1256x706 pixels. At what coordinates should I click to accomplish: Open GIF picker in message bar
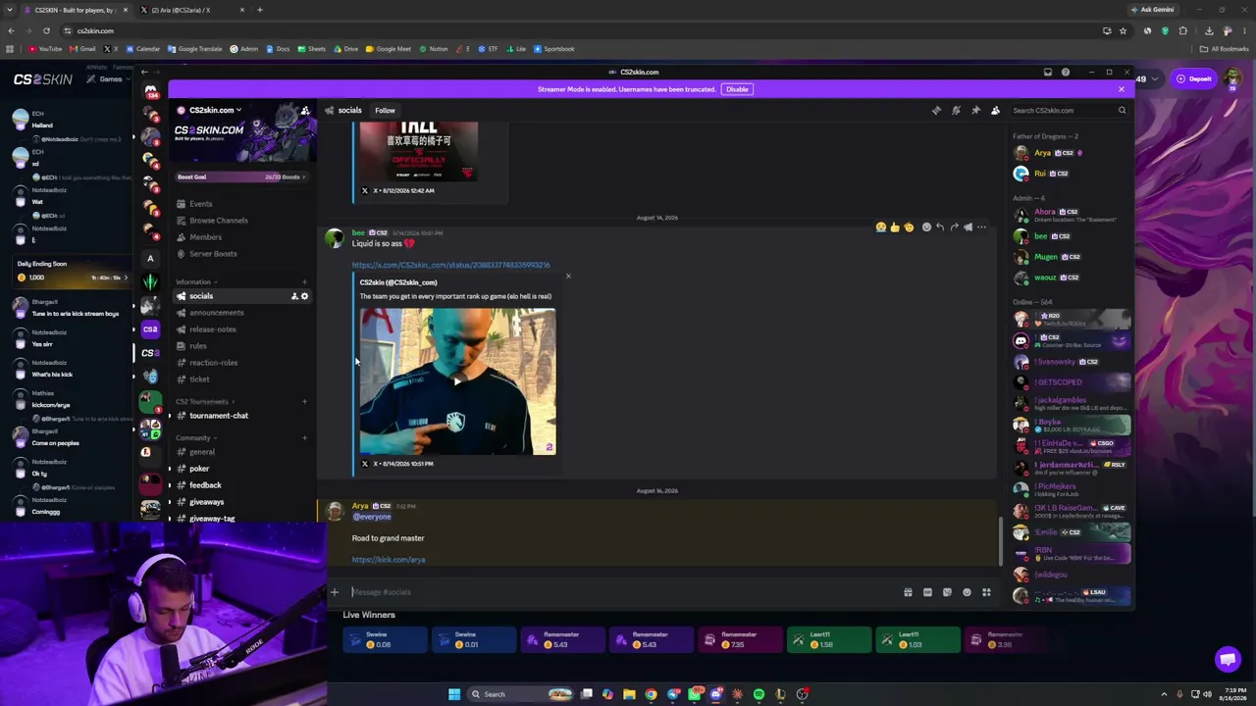(927, 592)
